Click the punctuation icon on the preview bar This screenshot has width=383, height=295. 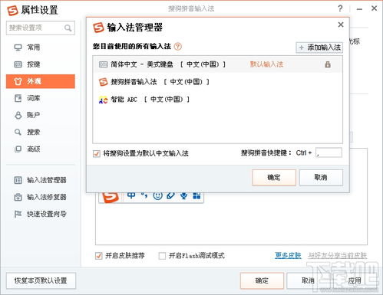tap(144, 195)
